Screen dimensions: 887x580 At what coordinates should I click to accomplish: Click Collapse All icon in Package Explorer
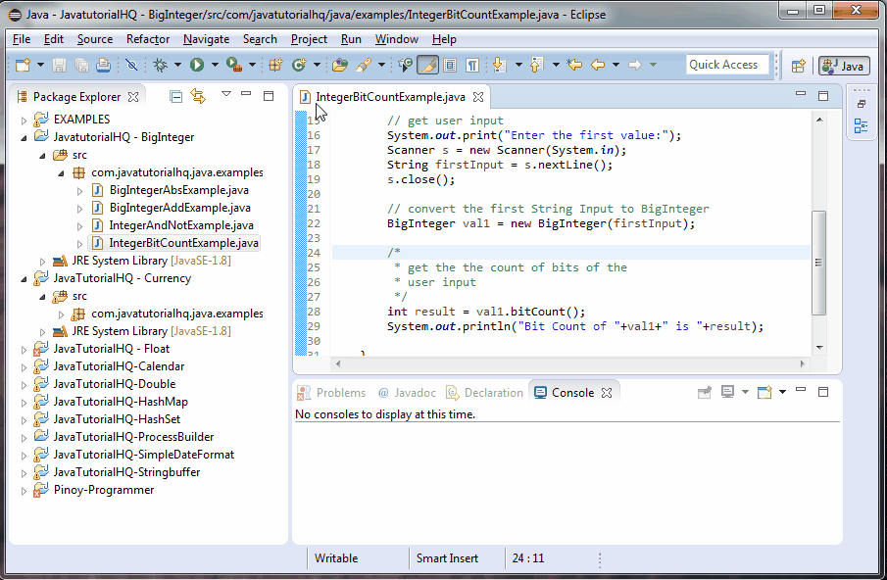click(x=175, y=97)
